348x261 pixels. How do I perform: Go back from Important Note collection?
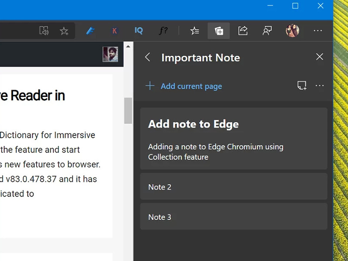click(x=147, y=57)
